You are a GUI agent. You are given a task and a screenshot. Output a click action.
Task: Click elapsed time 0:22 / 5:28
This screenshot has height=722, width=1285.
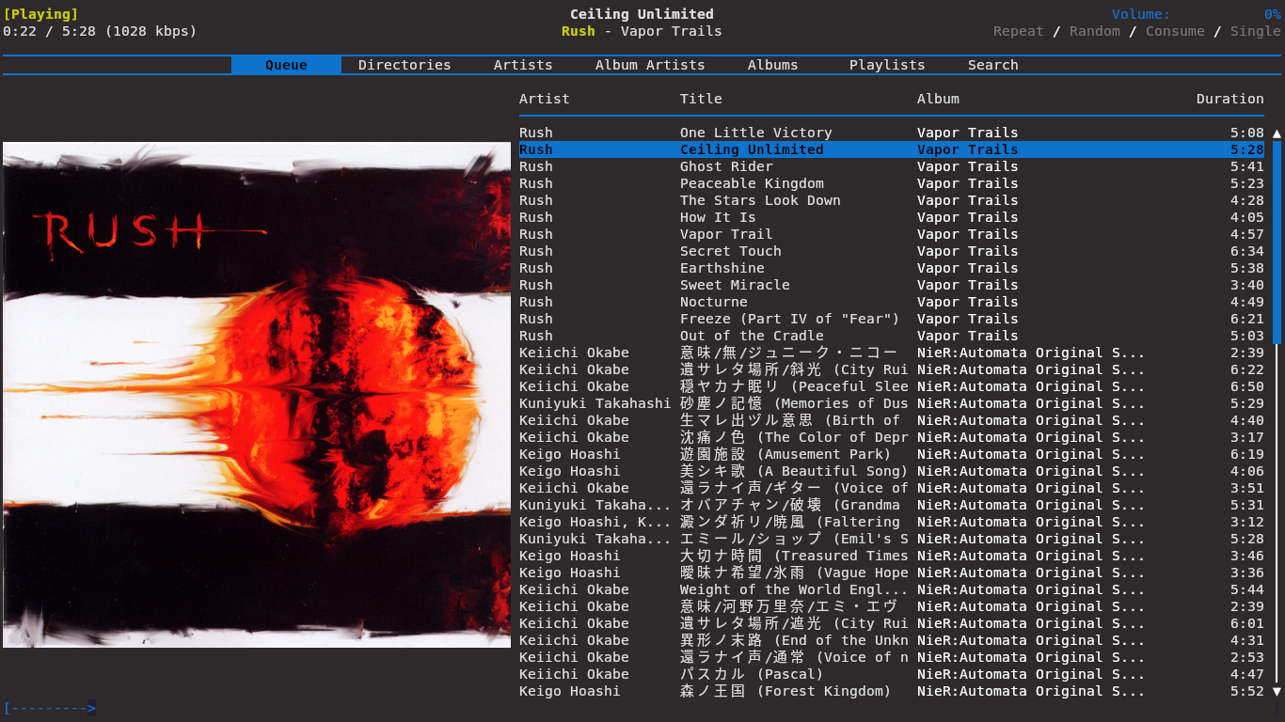coord(49,31)
